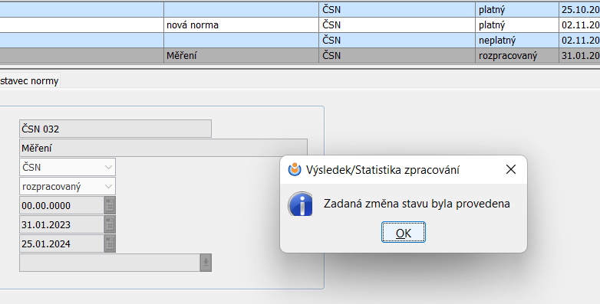
Task: Confirm the dialog with the OK button
Action: [404, 232]
